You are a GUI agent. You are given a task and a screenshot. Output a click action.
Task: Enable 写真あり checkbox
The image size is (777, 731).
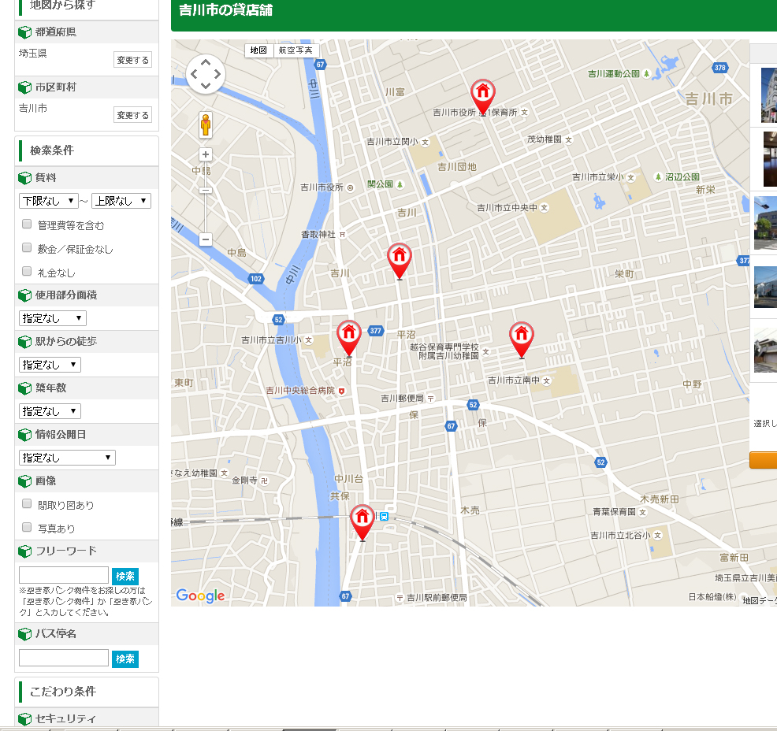tap(27, 528)
